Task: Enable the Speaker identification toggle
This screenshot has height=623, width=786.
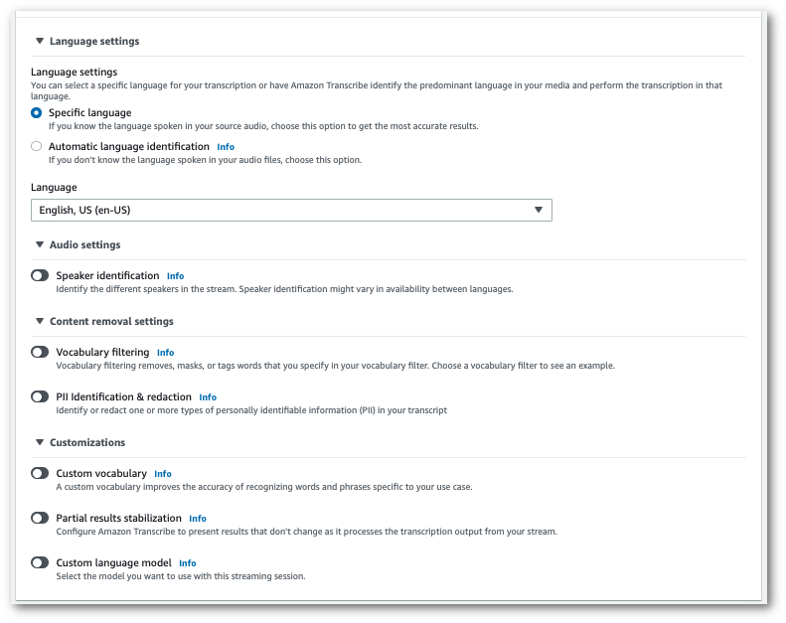Action: tap(40, 275)
